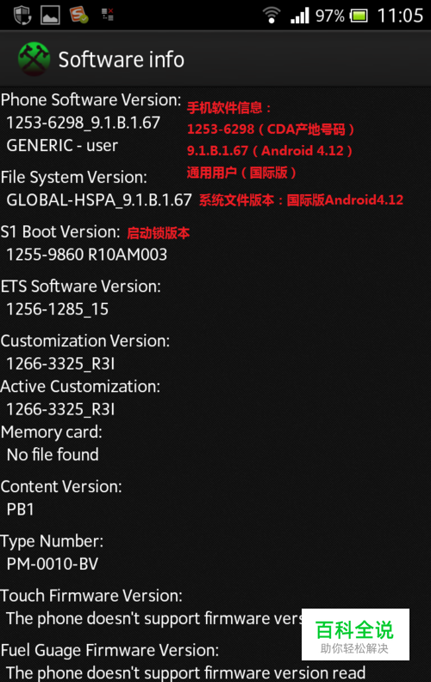
Task: Tap the Content Version PB1 value
Action: pos(20,509)
